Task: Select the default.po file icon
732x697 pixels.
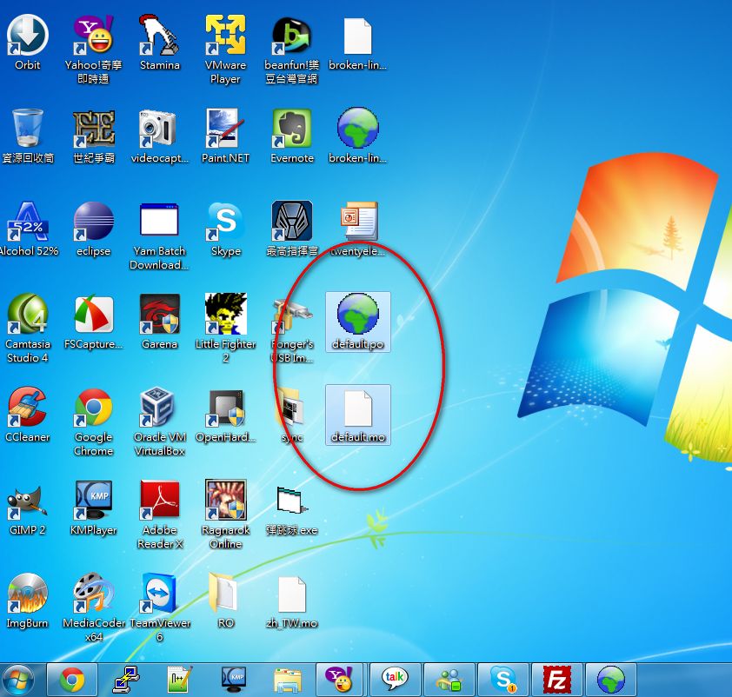Action: [357, 322]
